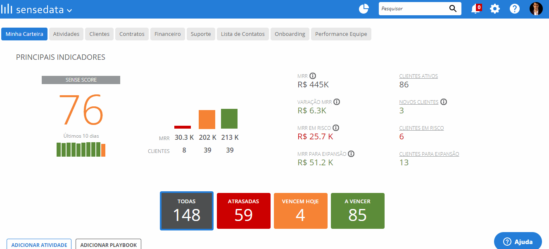Screen dimensions: 549x249
Task: Show activities in Vencem Hoje card
Action: pos(301,211)
